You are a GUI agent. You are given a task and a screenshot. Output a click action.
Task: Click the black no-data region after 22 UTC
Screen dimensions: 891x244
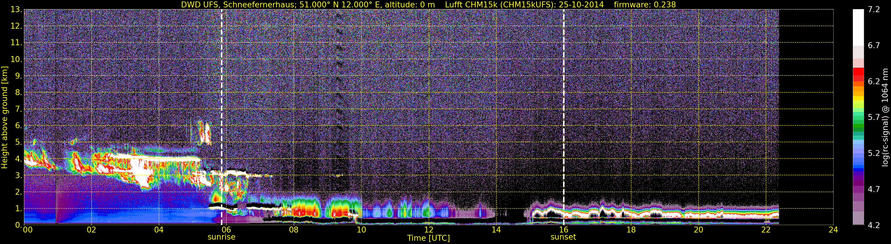[x=806, y=117]
